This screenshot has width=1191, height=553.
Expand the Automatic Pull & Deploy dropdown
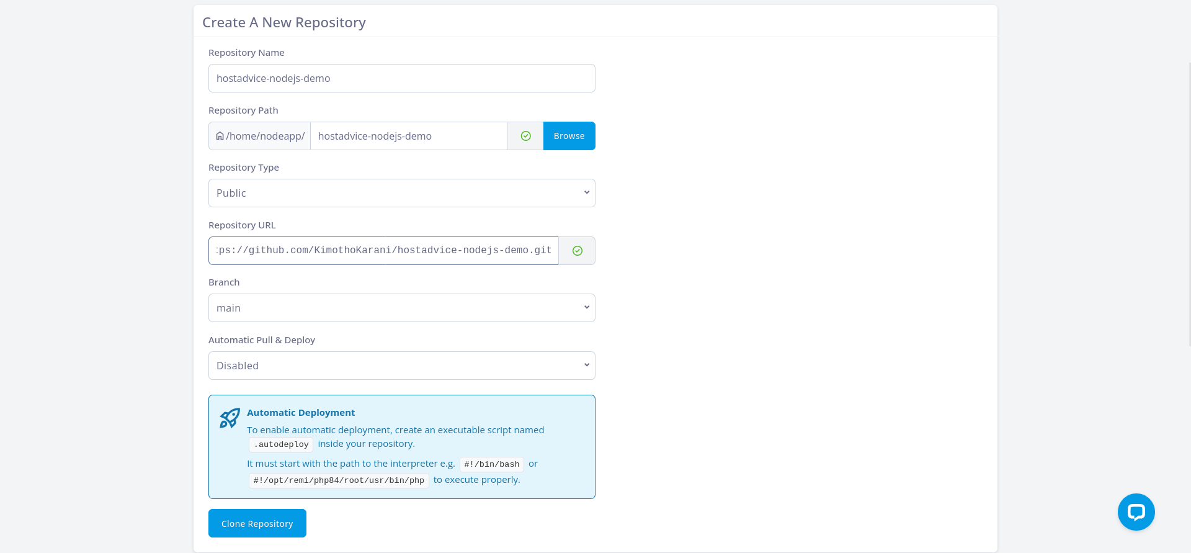pyautogui.click(x=402, y=366)
